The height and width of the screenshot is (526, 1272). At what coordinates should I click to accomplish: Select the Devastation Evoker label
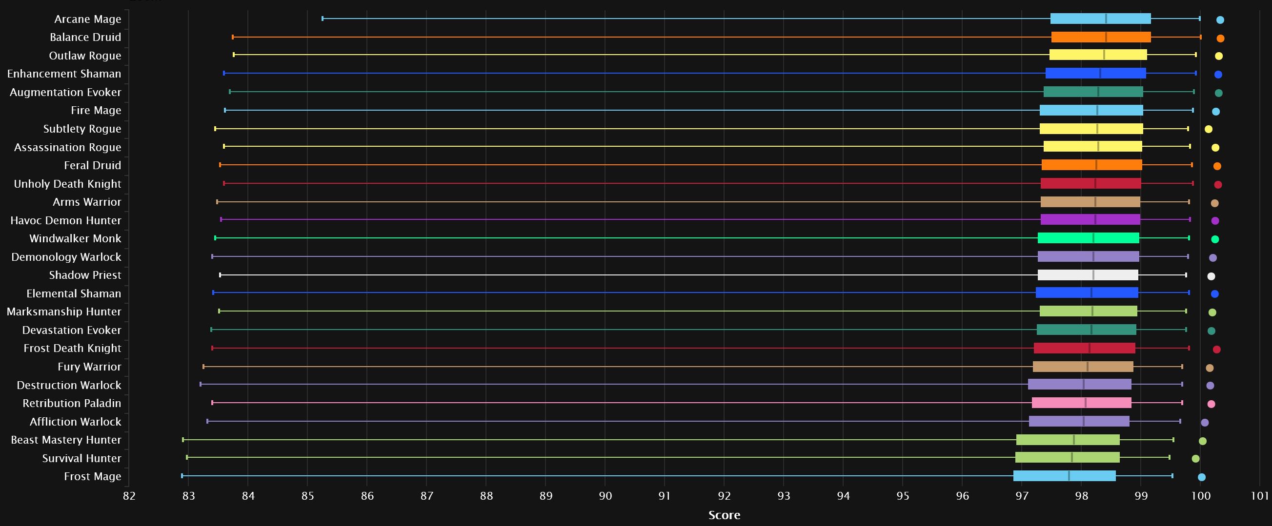click(72, 330)
